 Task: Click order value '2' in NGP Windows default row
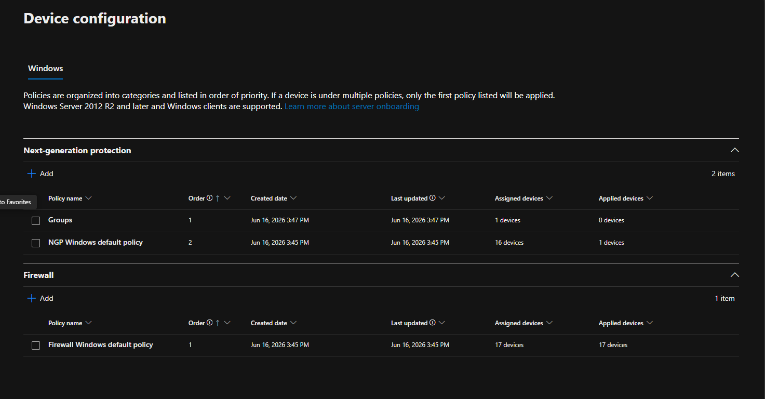point(190,243)
